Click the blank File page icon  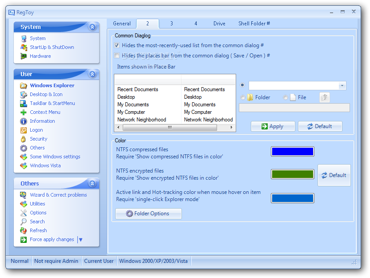pos(293,97)
